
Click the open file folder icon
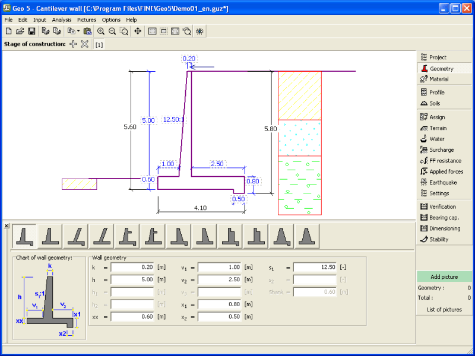(20, 31)
